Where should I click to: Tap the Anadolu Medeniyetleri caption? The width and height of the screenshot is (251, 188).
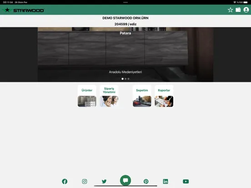pyautogui.click(x=125, y=72)
